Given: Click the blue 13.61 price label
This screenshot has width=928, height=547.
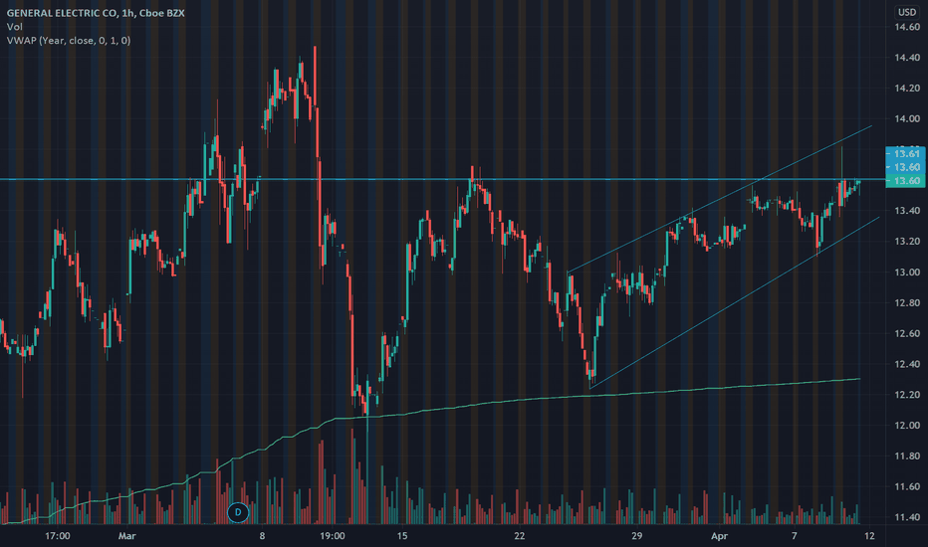Looking at the screenshot, I should pos(905,154).
